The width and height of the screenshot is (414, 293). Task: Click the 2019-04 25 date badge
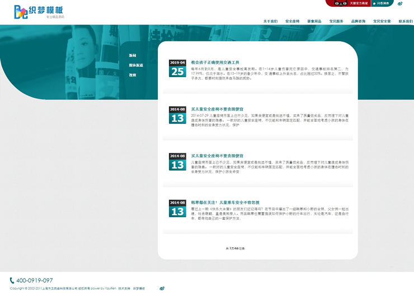click(x=177, y=68)
